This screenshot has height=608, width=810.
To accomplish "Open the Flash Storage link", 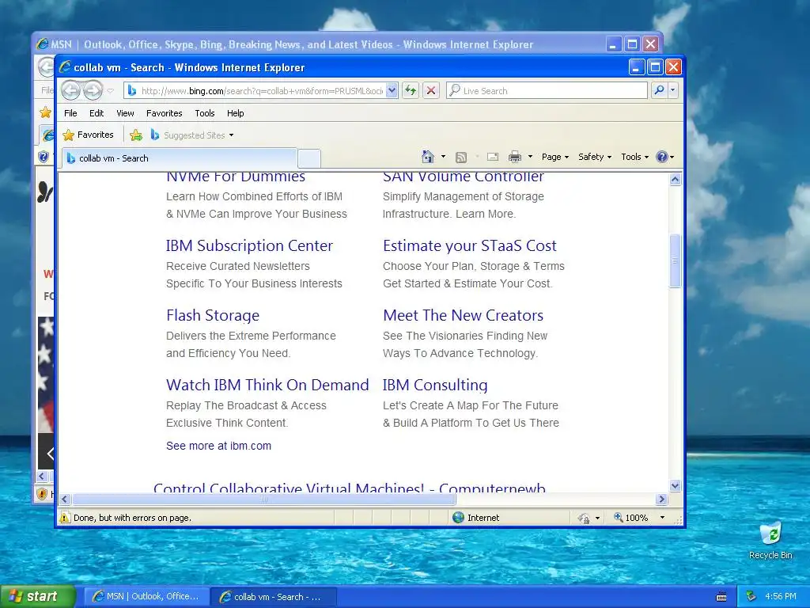I will (x=213, y=315).
